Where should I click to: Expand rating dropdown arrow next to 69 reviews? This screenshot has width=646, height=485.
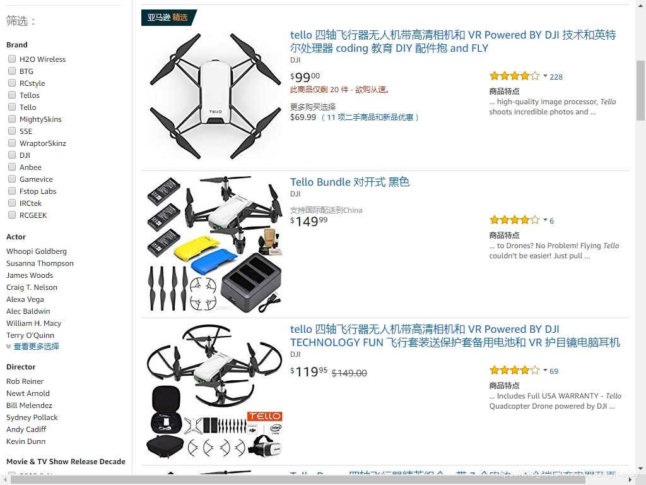(545, 370)
